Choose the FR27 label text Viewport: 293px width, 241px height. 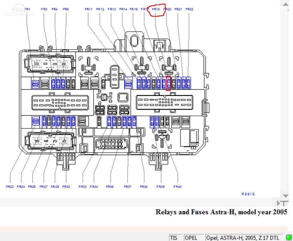pos(44,186)
